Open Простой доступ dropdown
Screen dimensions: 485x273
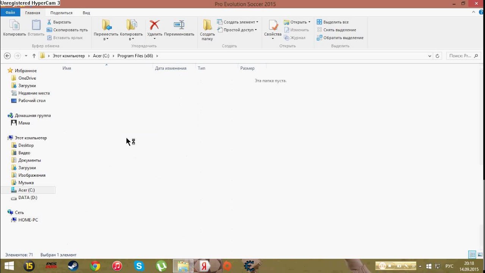point(237,30)
